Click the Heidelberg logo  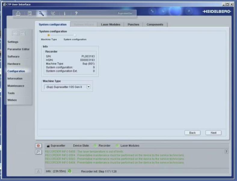tap(217, 11)
